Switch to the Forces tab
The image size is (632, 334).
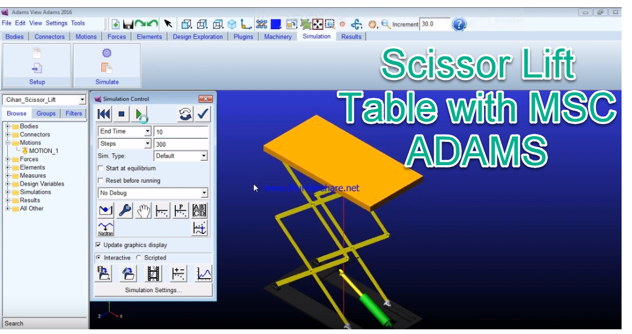[116, 37]
